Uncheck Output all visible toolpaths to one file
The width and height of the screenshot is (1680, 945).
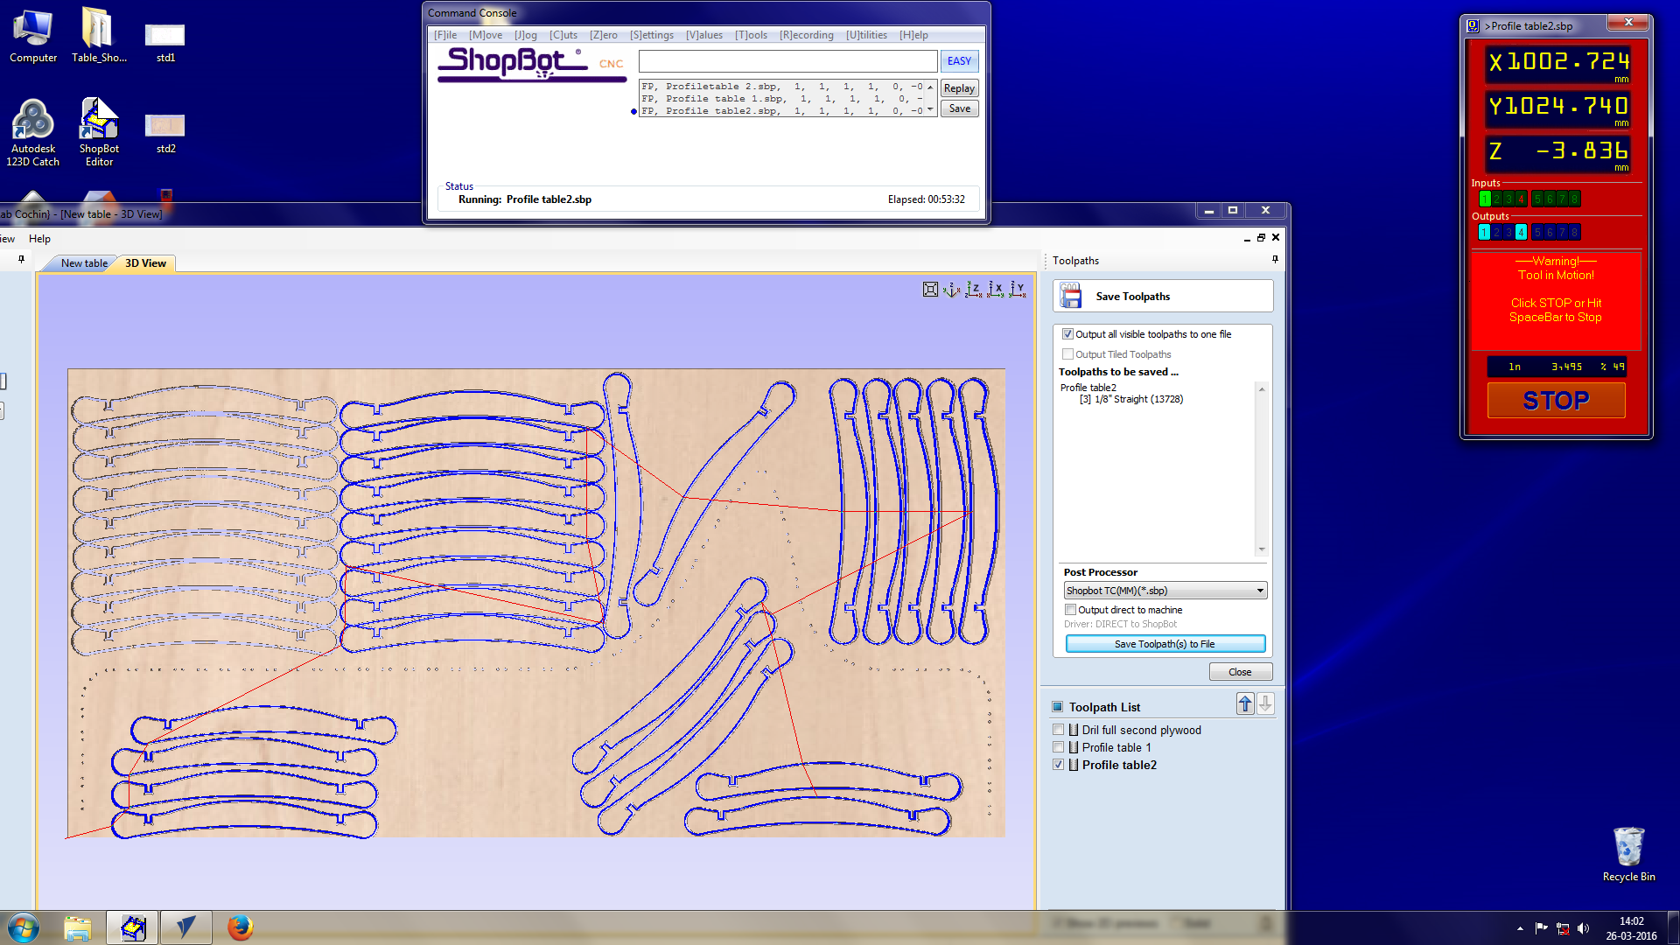1067,334
